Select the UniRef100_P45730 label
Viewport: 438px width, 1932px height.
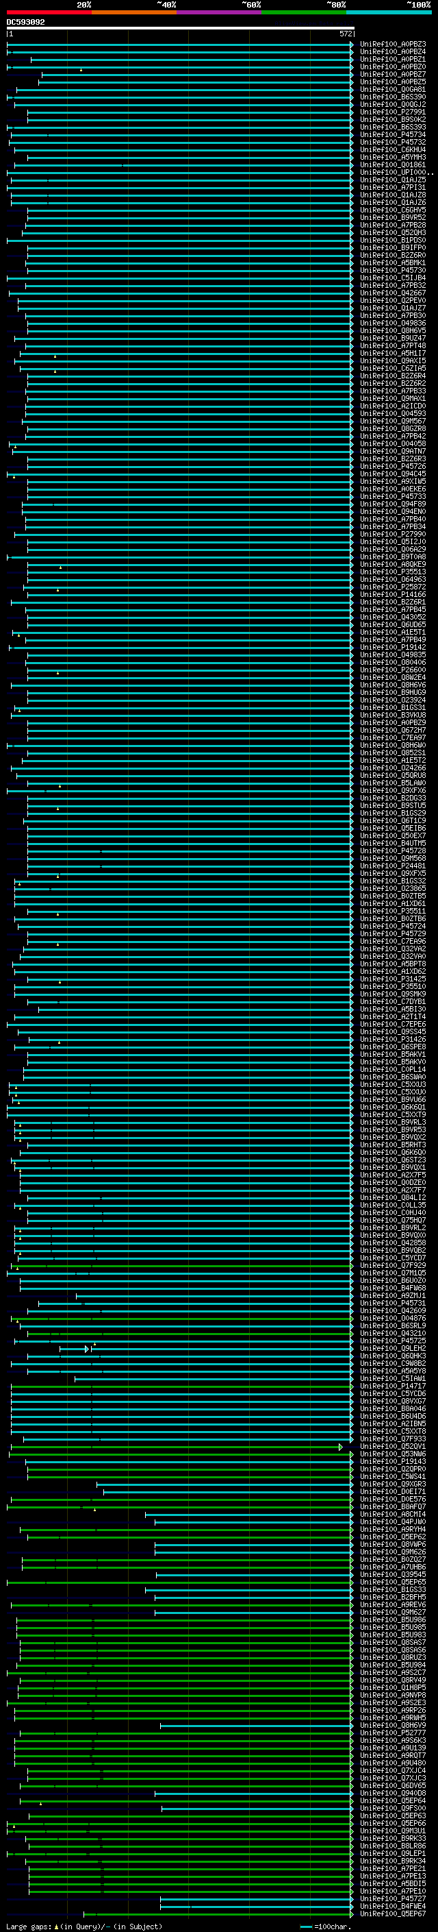[x=393, y=271]
